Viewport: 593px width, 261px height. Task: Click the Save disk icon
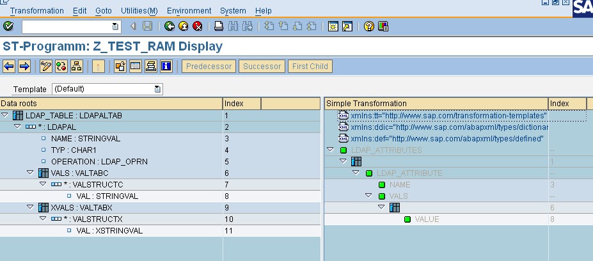click(x=147, y=26)
